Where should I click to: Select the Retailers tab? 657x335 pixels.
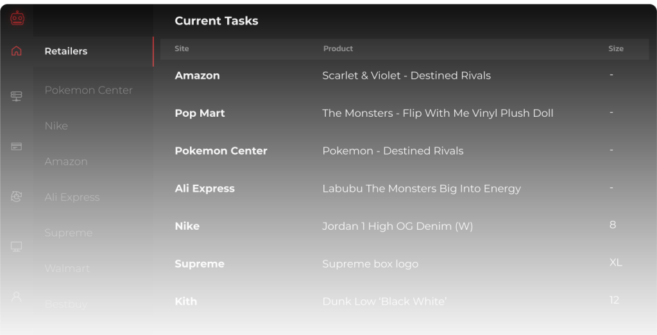[66, 51]
